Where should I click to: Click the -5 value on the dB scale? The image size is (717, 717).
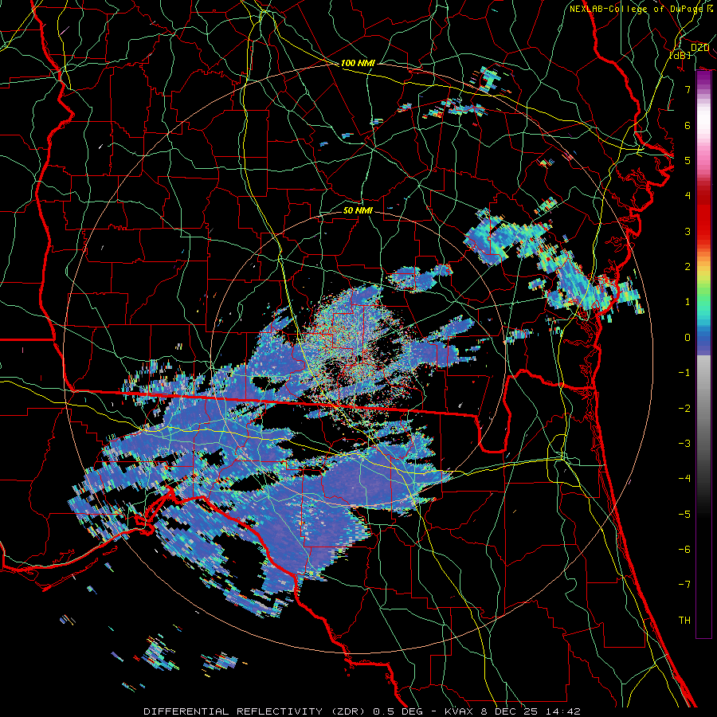684,514
